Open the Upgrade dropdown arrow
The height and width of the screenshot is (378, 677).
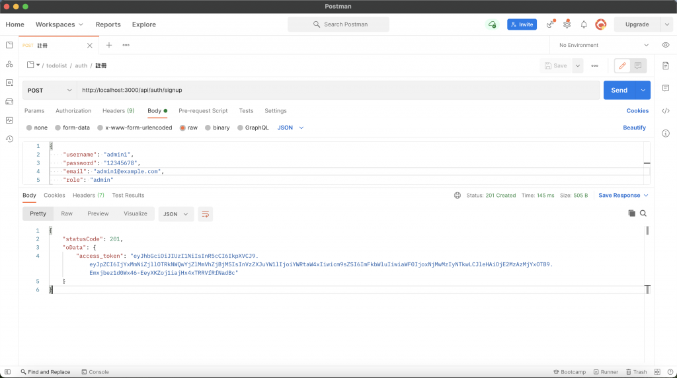click(x=666, y=24)
